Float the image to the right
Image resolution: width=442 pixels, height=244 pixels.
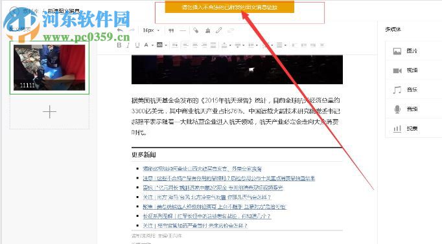pyautogui.click(x=313, y=45)
